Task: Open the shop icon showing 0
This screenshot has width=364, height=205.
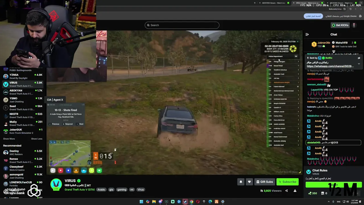Action: 323,193
